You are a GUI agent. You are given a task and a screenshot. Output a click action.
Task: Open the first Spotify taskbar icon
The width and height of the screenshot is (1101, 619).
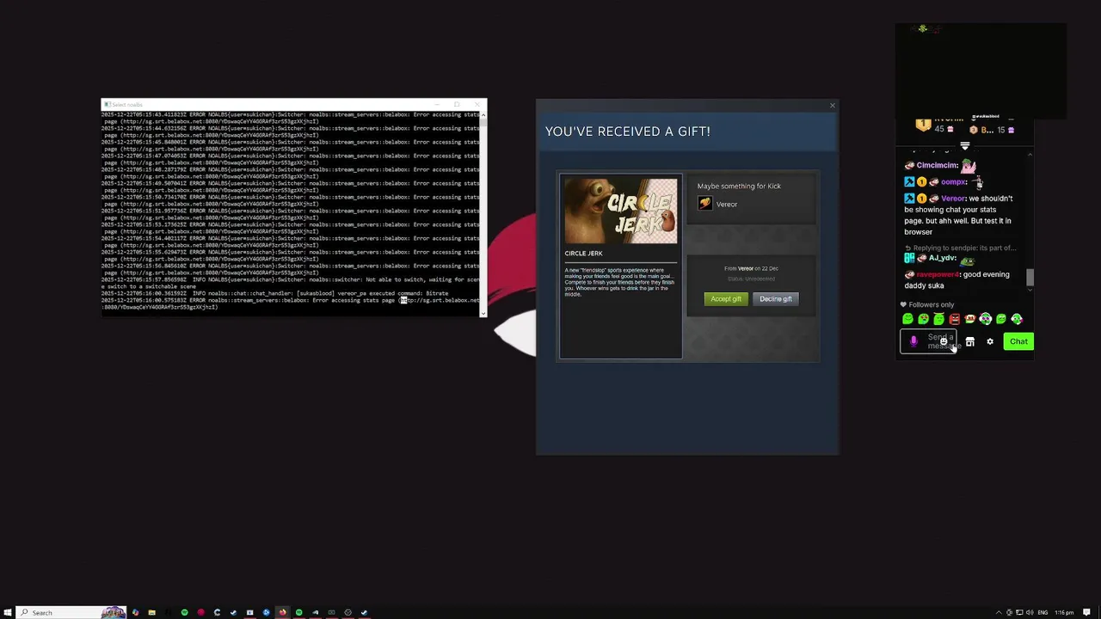[x=184, y=612]
